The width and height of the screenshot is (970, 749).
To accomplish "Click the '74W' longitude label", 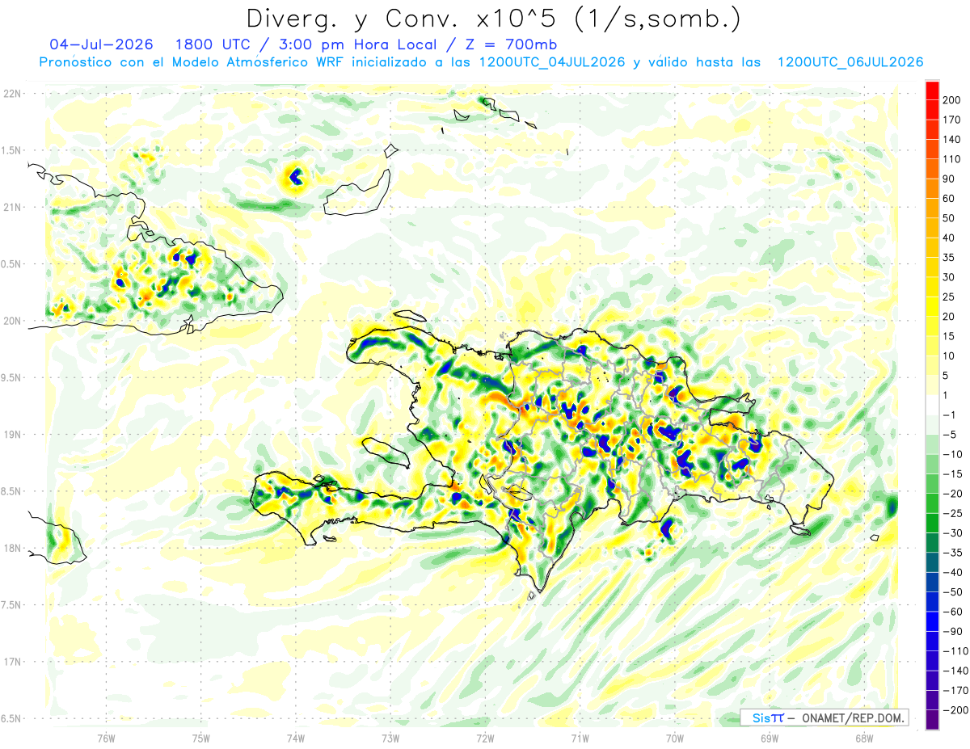I will (296, 738).
